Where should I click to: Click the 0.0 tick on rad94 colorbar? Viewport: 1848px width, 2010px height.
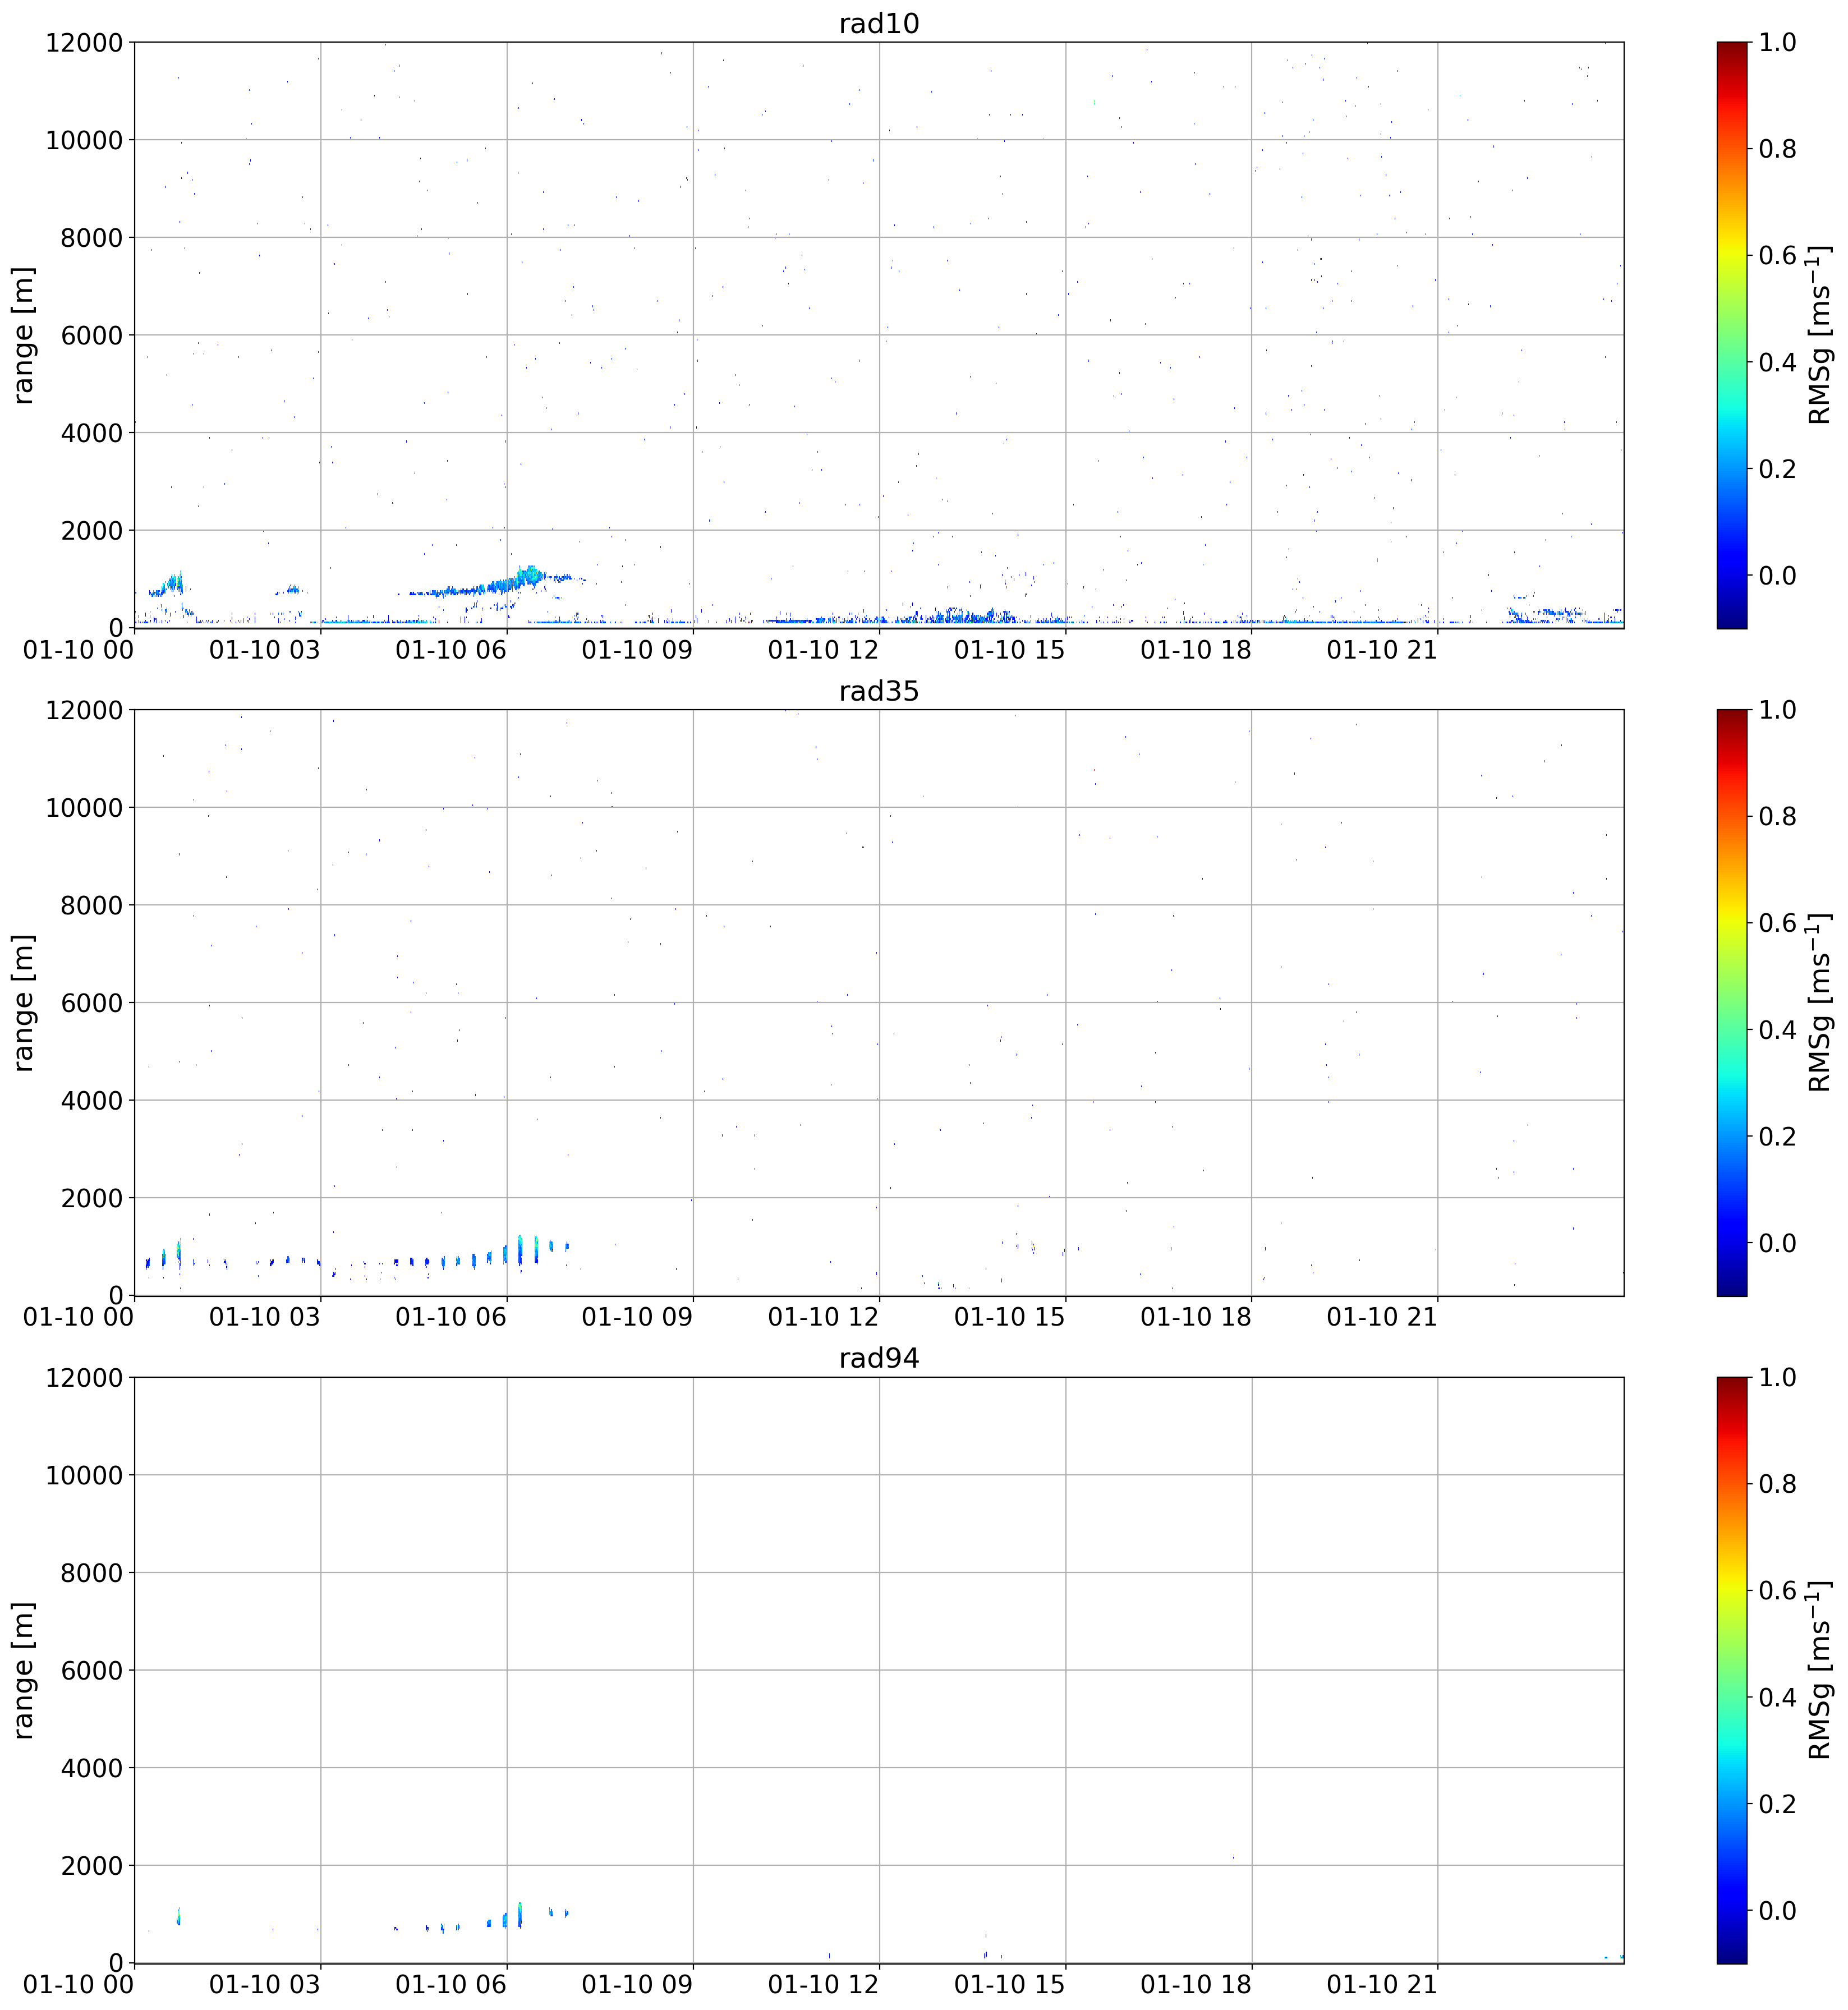tap(1778, 1910)
